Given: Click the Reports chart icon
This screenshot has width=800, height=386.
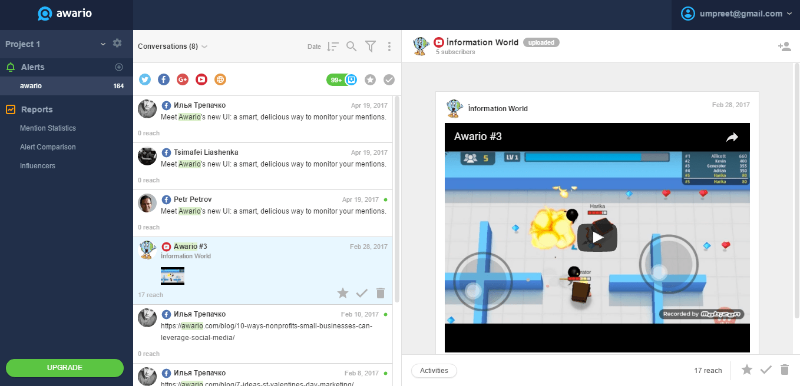Looking at the screenshot, I should [x=11, y=109].
